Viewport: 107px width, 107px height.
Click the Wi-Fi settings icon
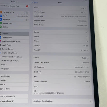[x=1, y=16]
